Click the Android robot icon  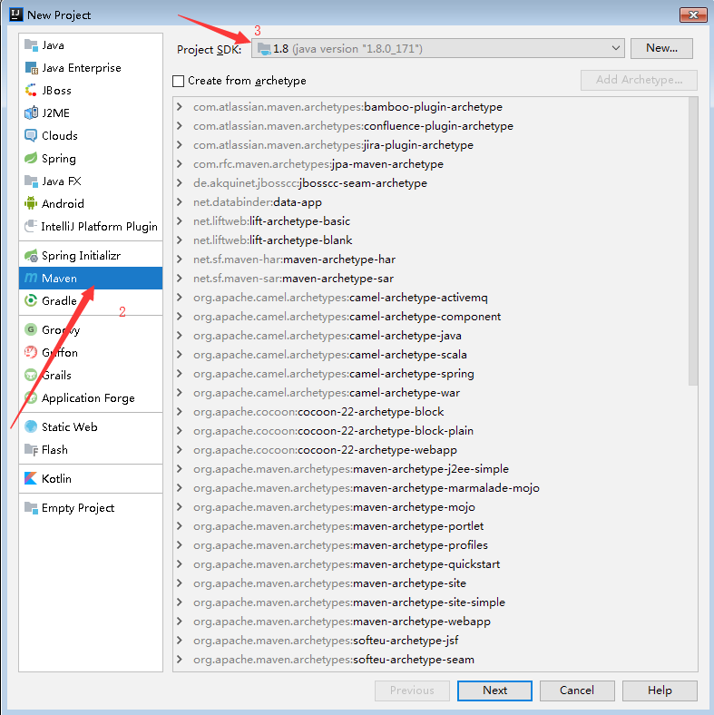(31, 203)
